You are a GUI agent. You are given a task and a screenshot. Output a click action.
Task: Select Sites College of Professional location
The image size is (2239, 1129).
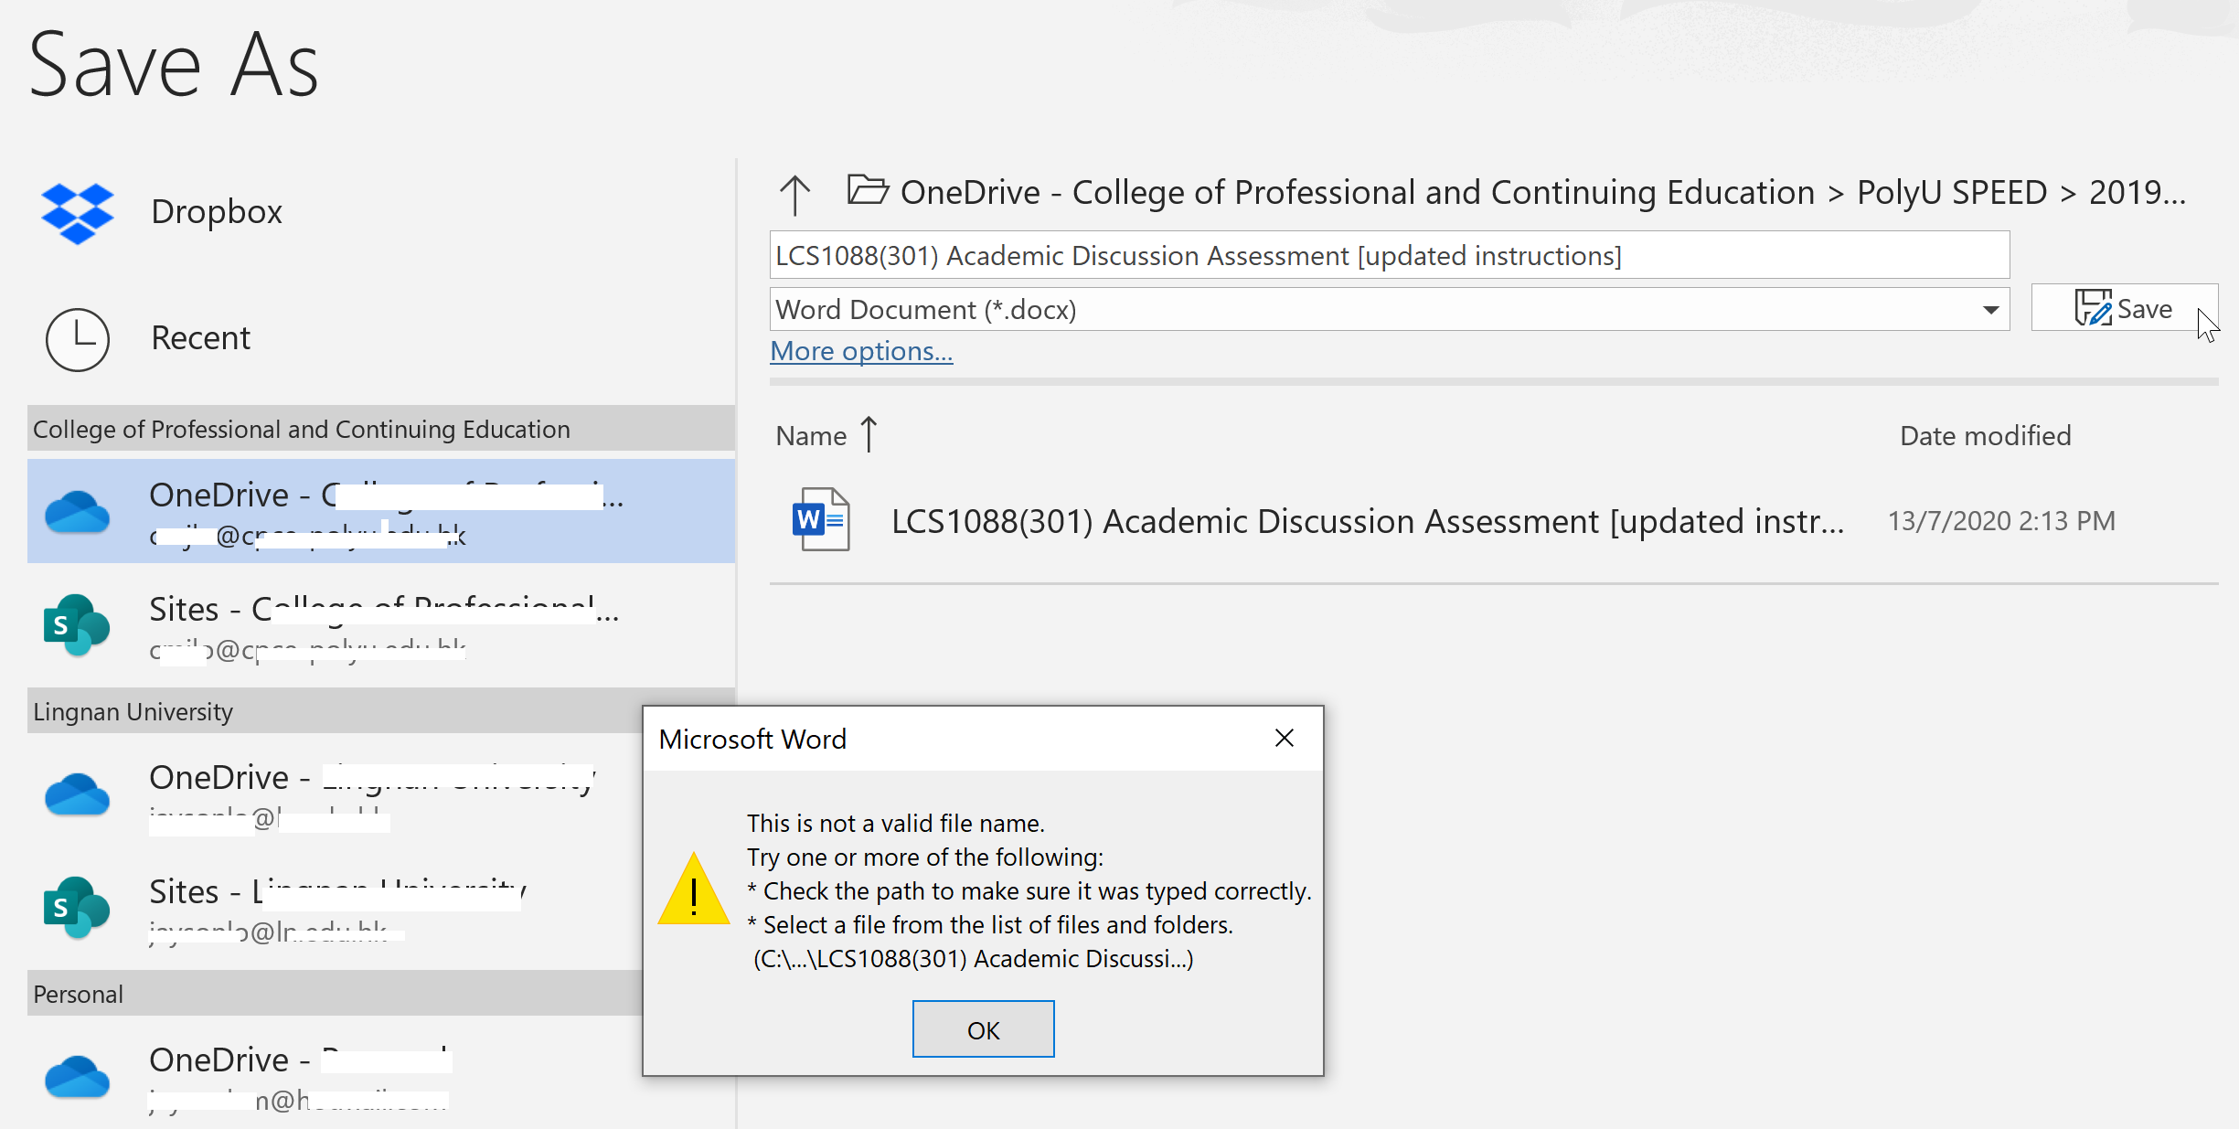[x=381, y=625]
